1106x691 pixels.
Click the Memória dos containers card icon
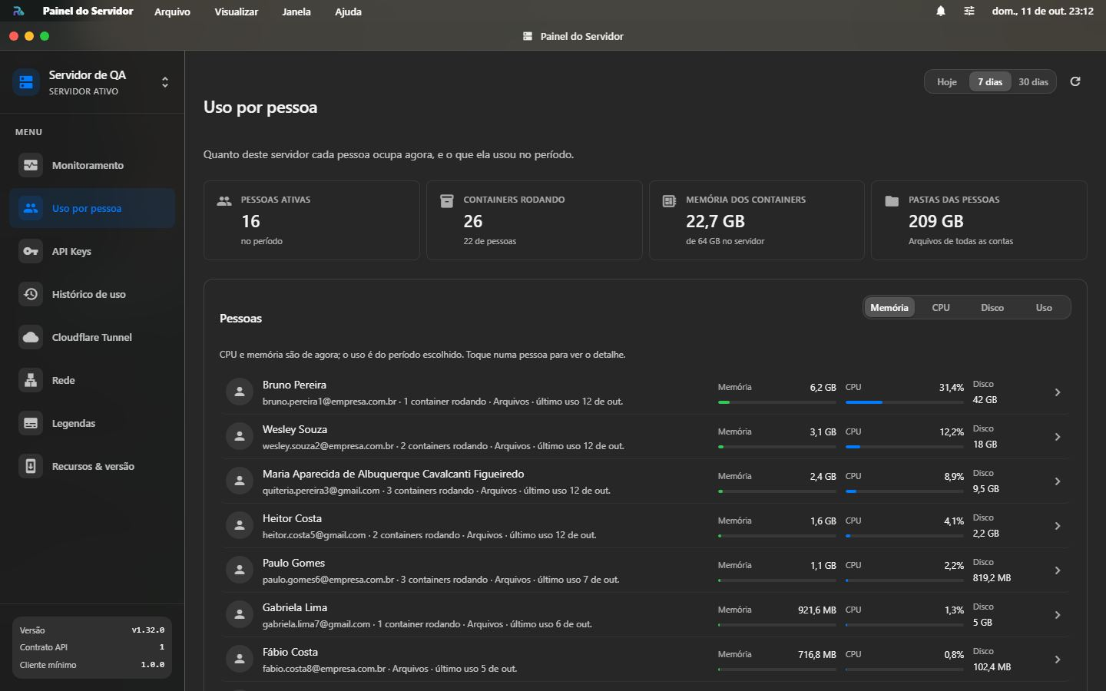(670, 201)
